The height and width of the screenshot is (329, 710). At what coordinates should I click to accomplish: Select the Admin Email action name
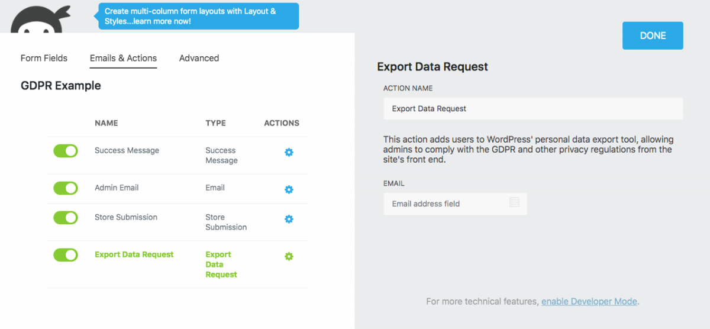117,188
